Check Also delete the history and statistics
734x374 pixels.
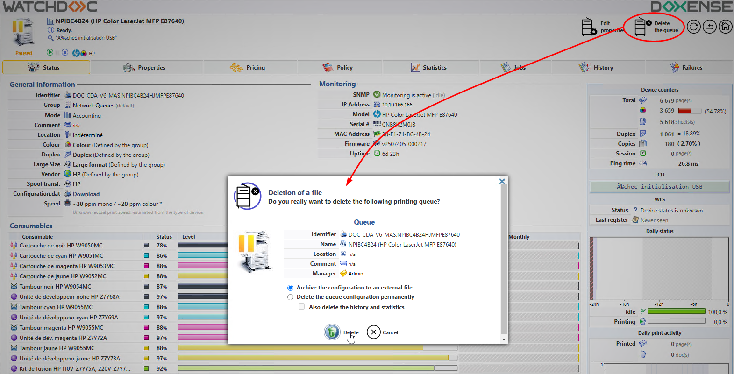click(x=301, y=307)
